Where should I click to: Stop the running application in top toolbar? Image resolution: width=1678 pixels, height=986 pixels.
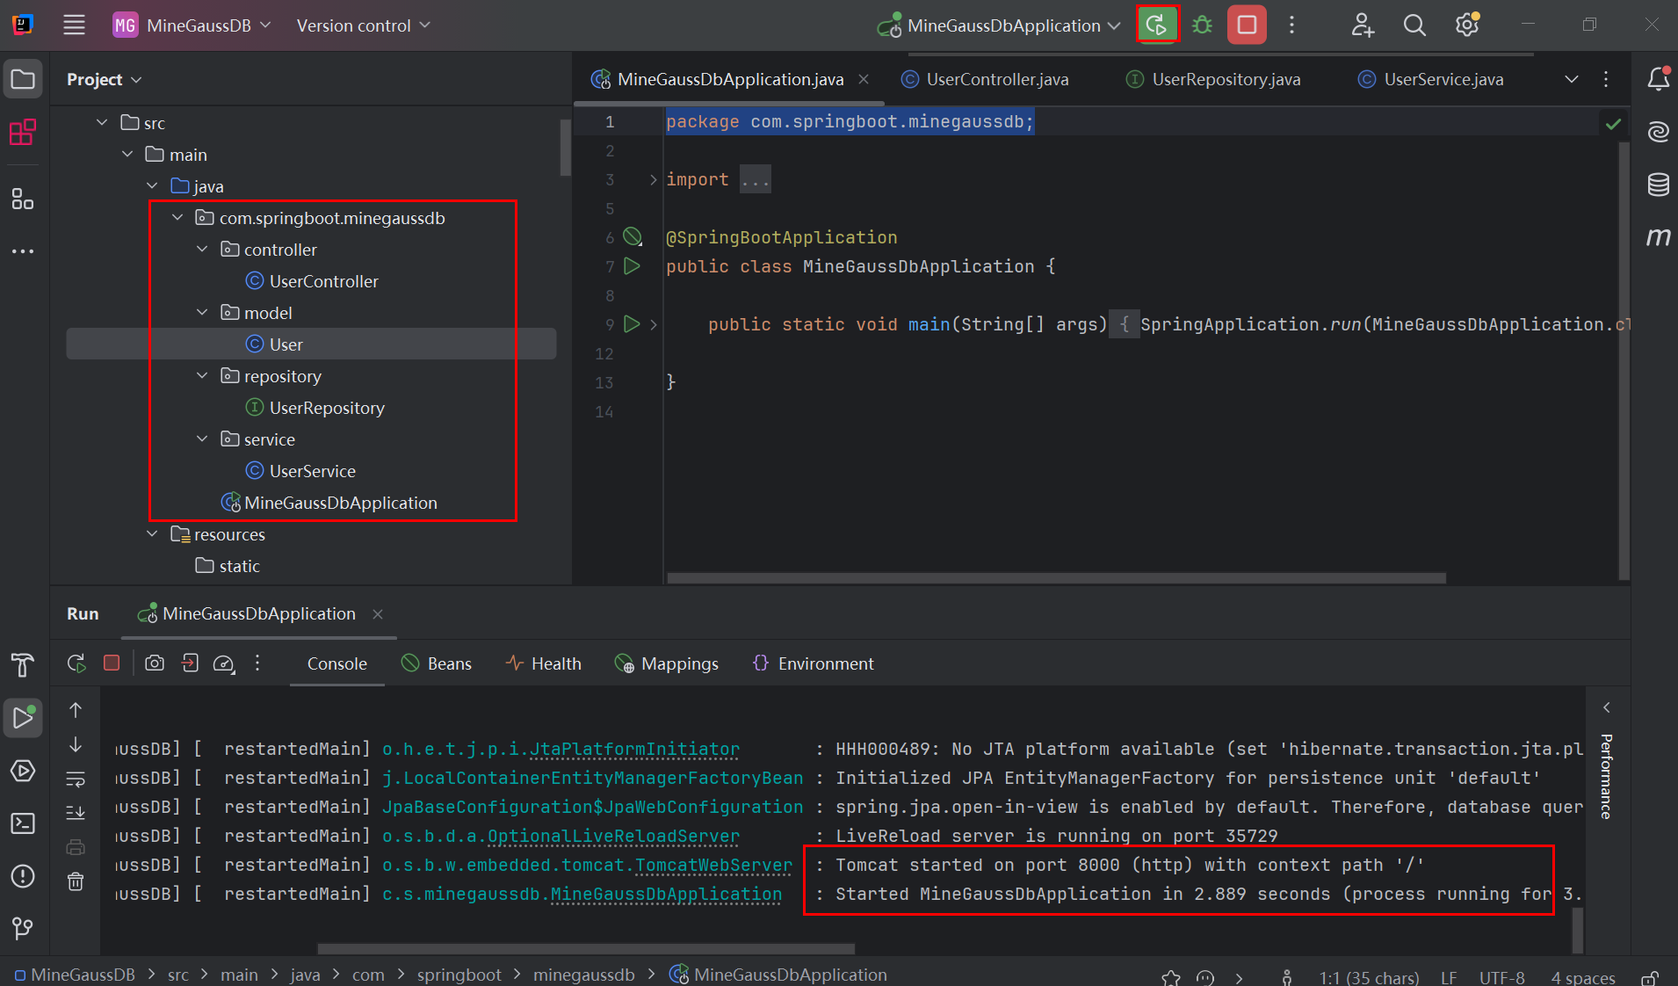[x=1247, y=25]
